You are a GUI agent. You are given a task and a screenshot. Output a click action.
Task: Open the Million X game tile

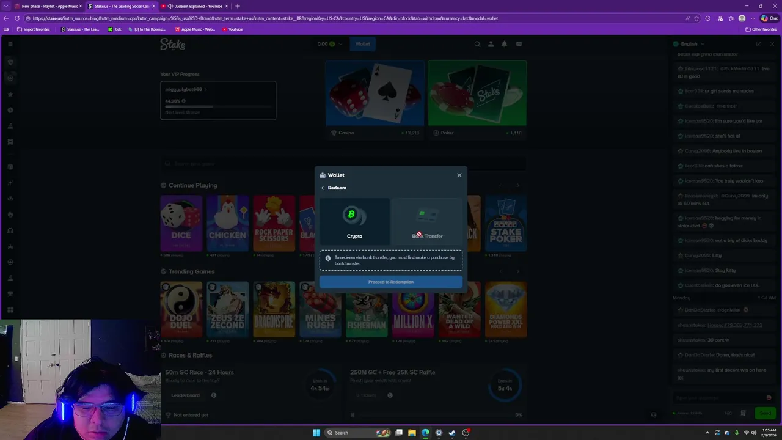click(x=413, y=309)
